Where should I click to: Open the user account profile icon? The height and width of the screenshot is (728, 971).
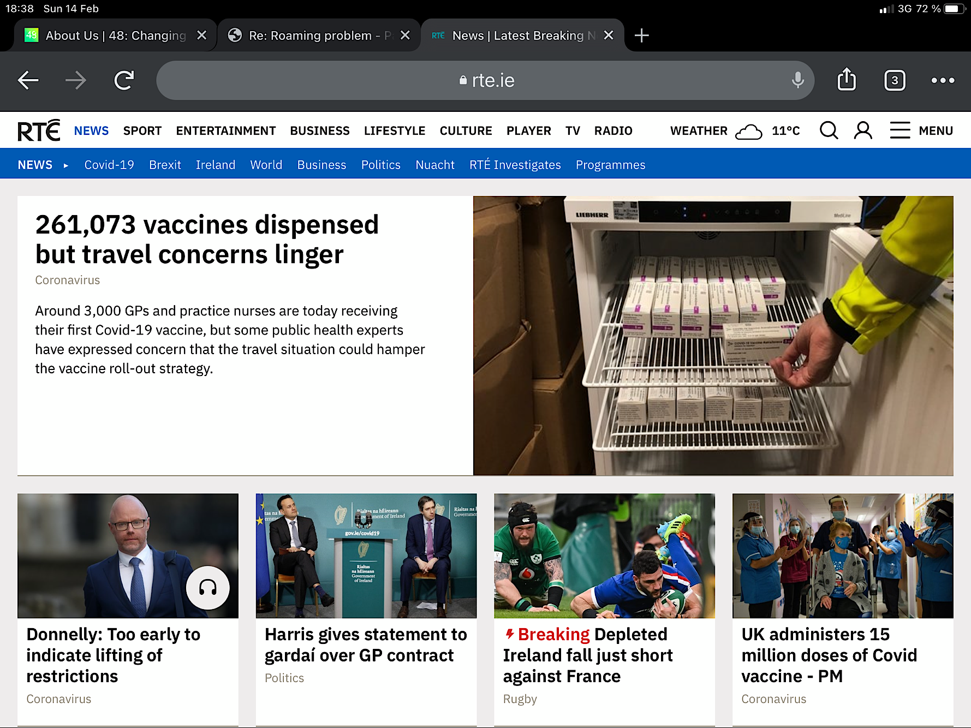click(863, 130)
